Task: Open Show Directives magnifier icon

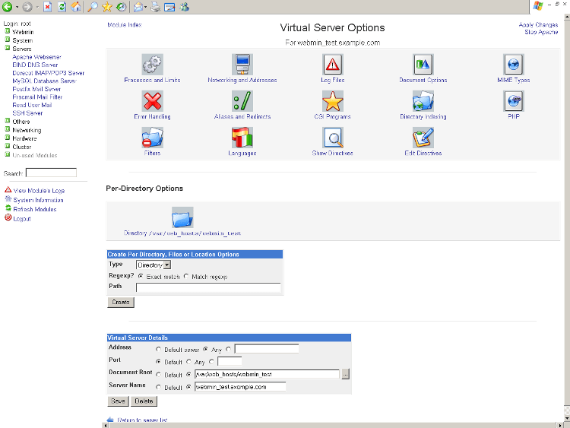Action: 333,138
